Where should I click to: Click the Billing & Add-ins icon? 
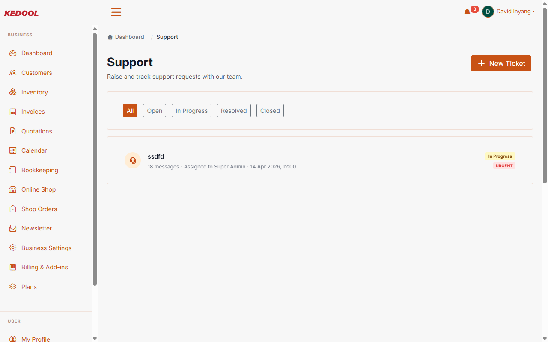13,267
